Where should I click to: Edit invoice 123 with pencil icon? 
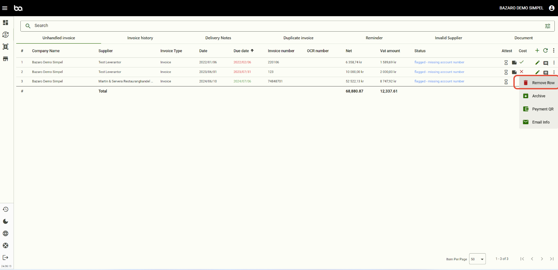tap(537, 72)
